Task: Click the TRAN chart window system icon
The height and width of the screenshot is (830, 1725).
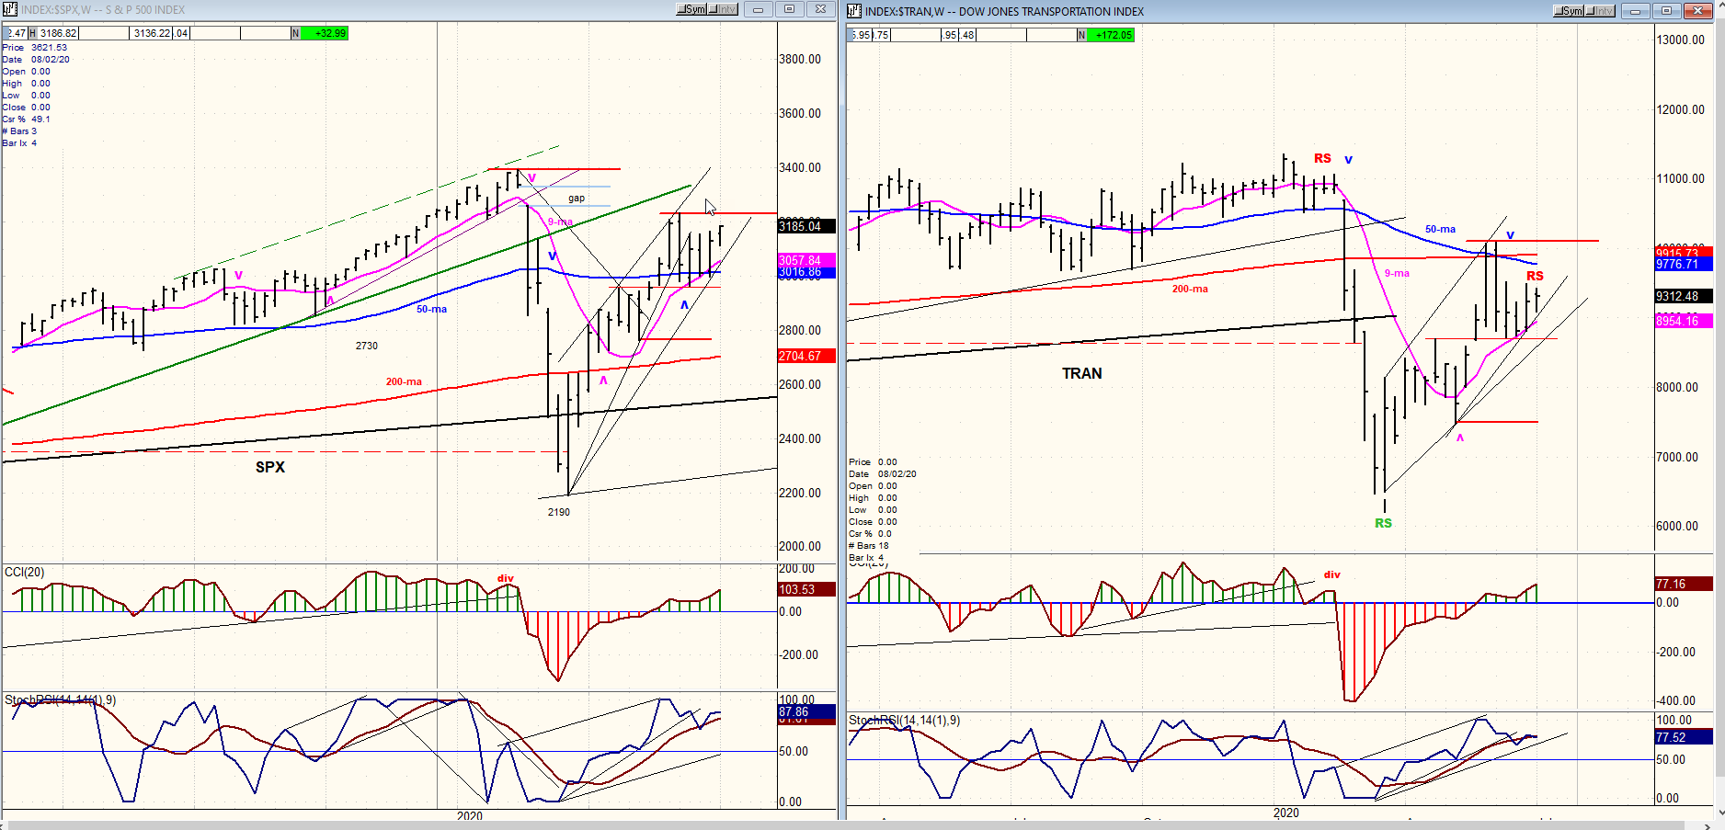Action: [x=854, y=11]
